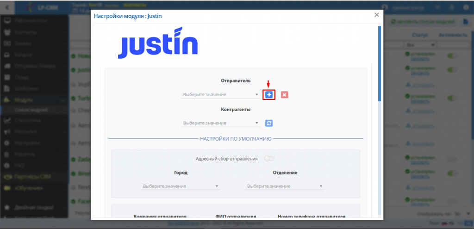Open Настройки in the background sidebar
Screen dimensions: 474x229
(x=34, y=142)
